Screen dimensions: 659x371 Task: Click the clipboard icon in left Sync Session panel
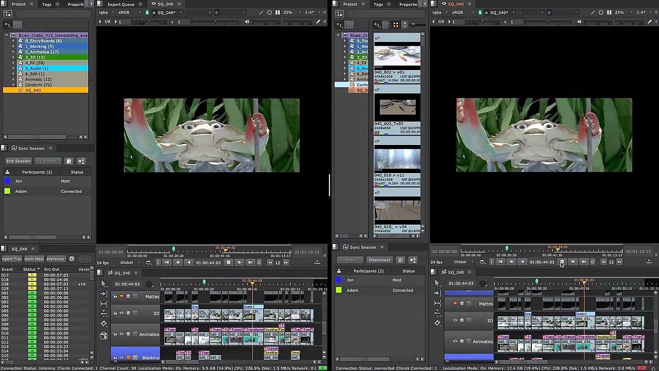69,161
